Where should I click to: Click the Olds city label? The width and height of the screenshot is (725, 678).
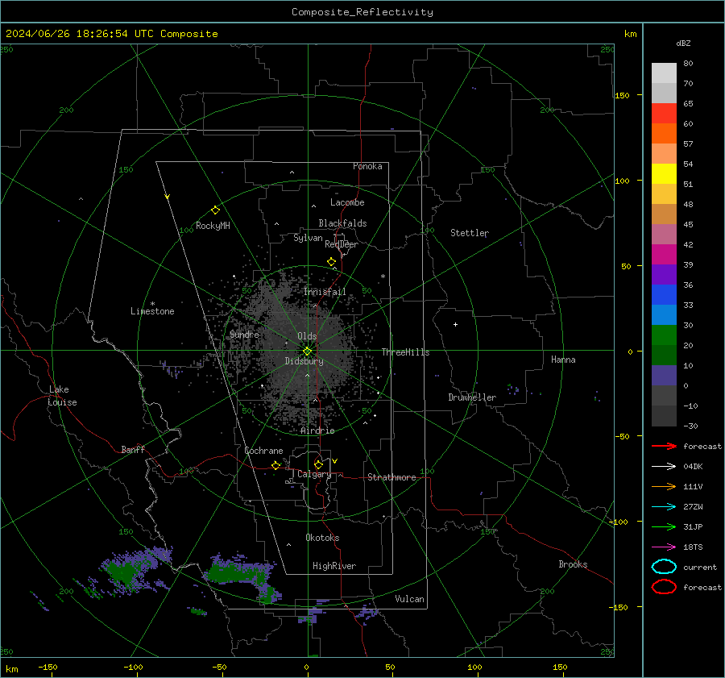(307, 336)
